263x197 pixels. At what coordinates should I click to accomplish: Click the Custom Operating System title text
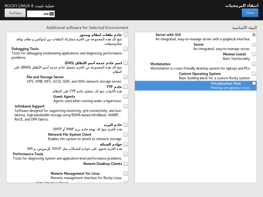pyautogui.click(x=200, y=74)
